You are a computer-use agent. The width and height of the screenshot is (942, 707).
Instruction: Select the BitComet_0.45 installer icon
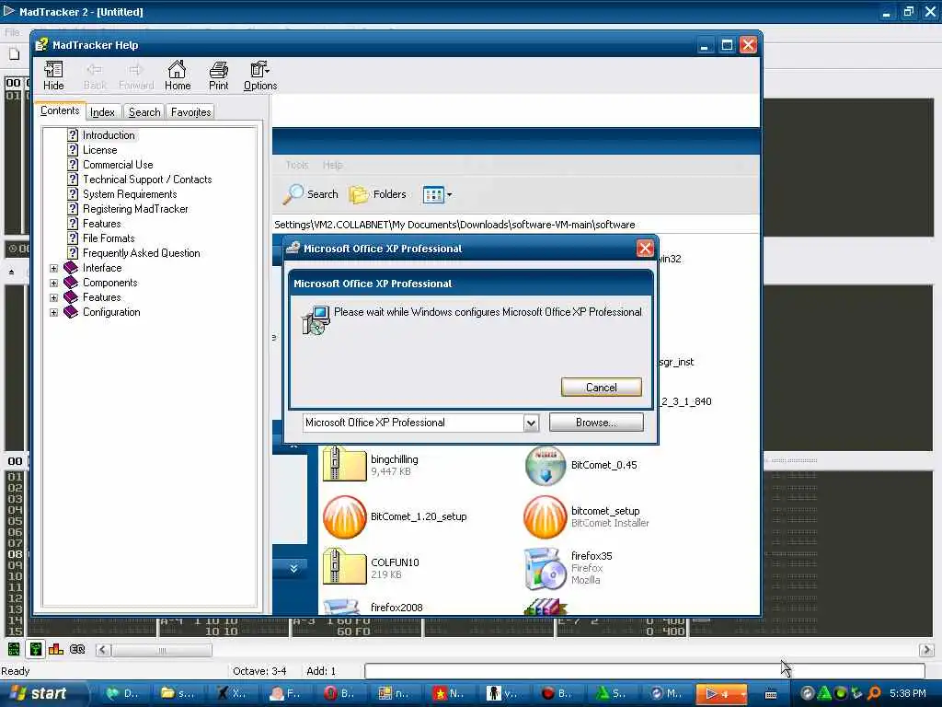pos(545,465)
